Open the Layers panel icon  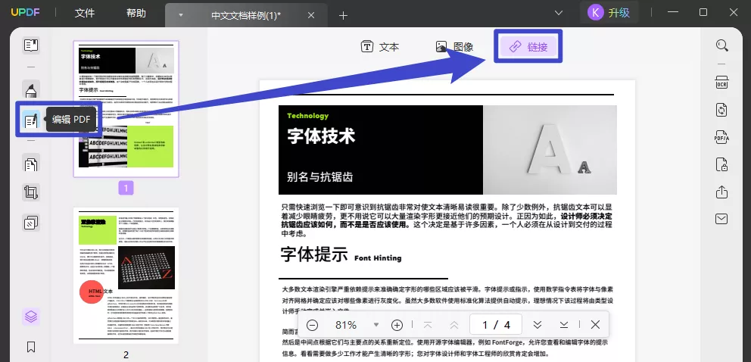pyautogui.click(x=31, y=317)
